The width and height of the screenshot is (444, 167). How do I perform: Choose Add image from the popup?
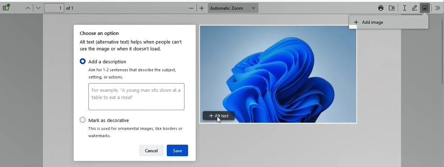click(x=389, y=22)
